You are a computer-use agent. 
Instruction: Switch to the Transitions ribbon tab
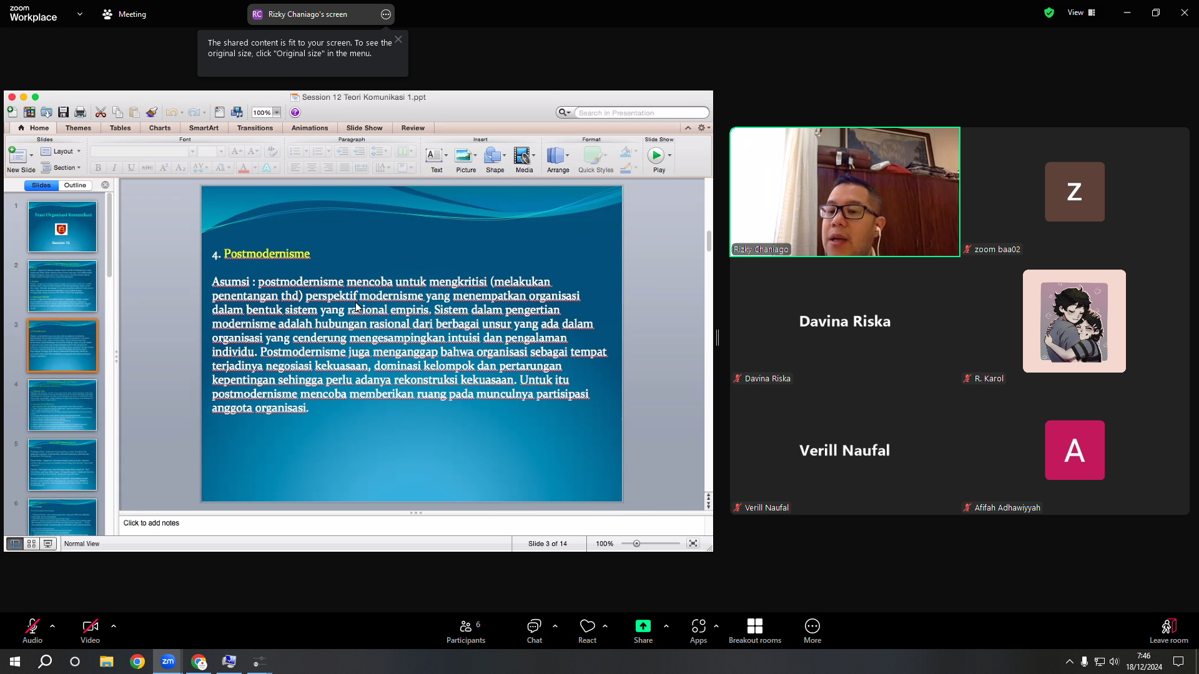255,128
